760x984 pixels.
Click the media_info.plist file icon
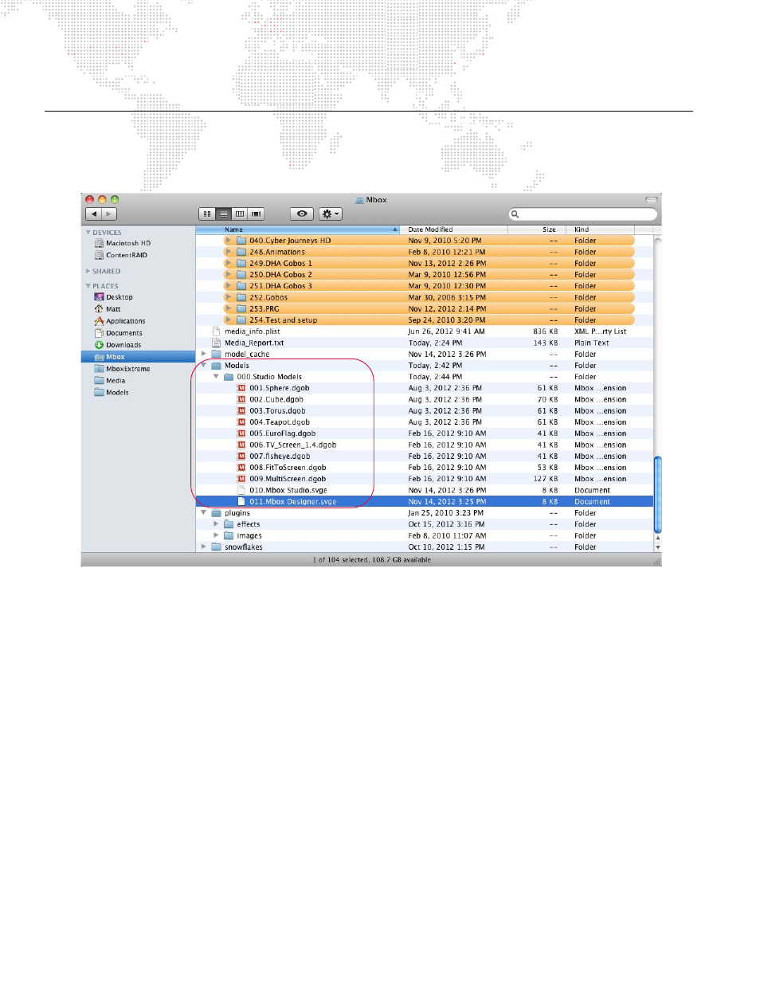(x=216, y=331)
